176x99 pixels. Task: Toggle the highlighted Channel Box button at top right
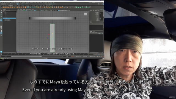103,4
